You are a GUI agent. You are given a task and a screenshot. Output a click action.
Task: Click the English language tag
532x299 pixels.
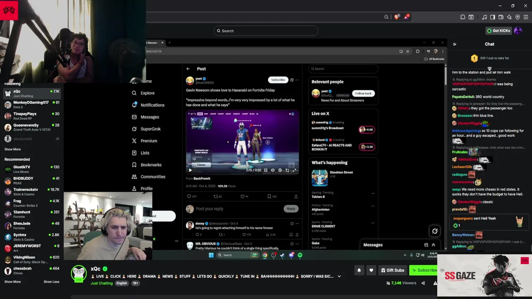pos(122,283)
